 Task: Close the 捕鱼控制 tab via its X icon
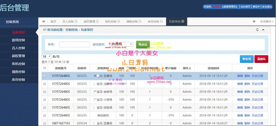[x=140, y=22]
